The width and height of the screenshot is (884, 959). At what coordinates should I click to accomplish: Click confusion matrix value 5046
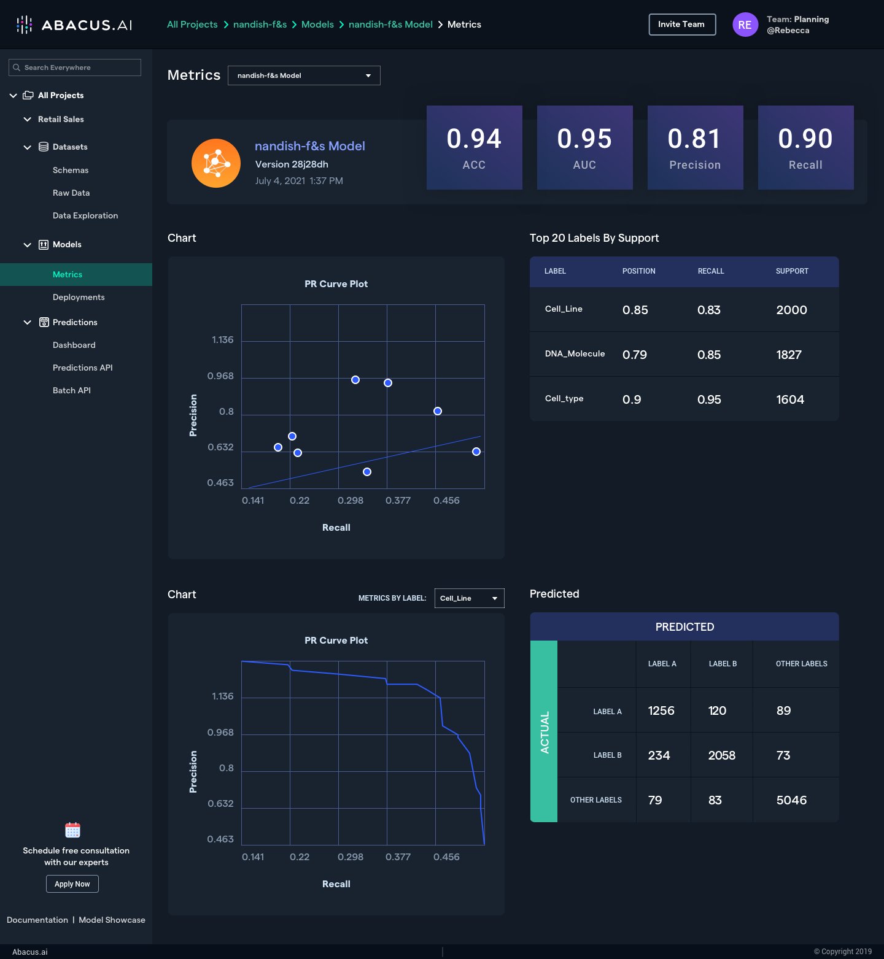click(x=791, y=800)
